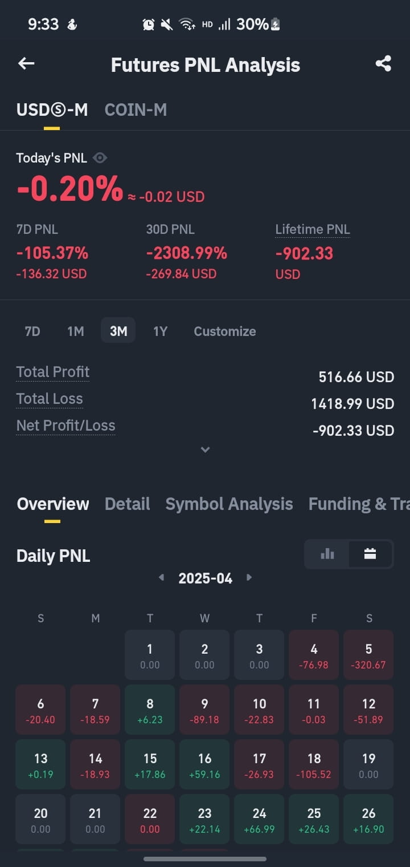Tap battery icon in status bar
The width and height of the screenshot is (410, 867).
276,24
